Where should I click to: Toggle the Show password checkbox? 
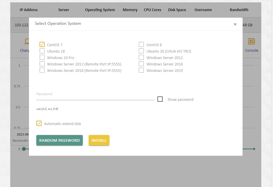point(160,99)
